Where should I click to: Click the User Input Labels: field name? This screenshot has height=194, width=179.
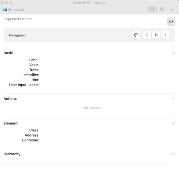pyautogui.click(x=24, y=85)
